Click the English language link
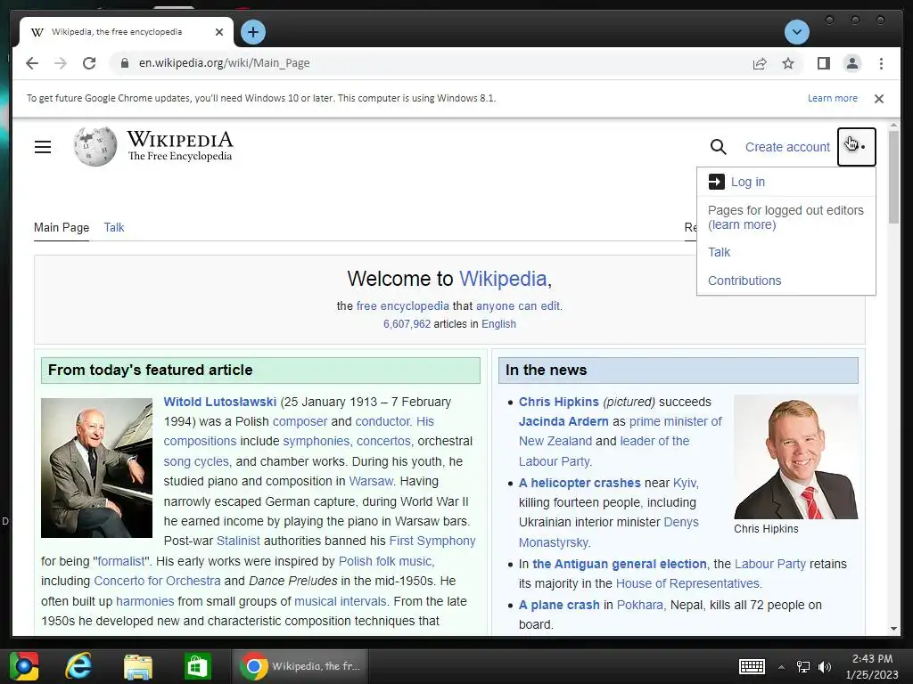This screenshot has width=913, height=684. tap(498, 324)
